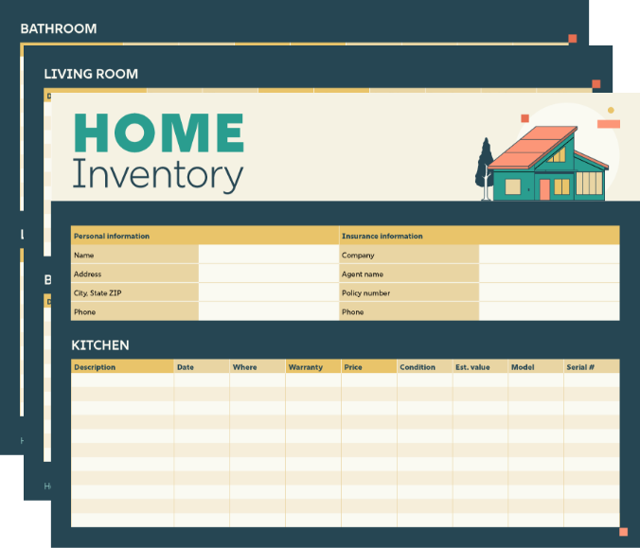This screenshot has width=640, height=548.
Task: Click the empty field beside Policy number
Action: [x=549, y=292]
